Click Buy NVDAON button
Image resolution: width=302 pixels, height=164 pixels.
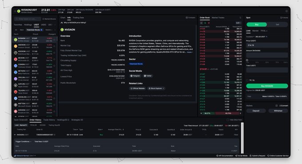[267, 86]
